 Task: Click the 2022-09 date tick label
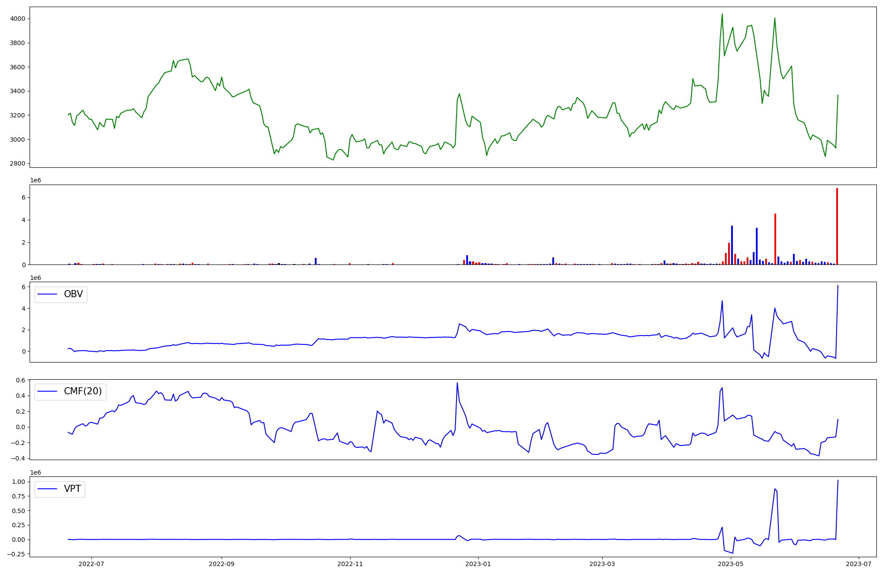(221, 564)
